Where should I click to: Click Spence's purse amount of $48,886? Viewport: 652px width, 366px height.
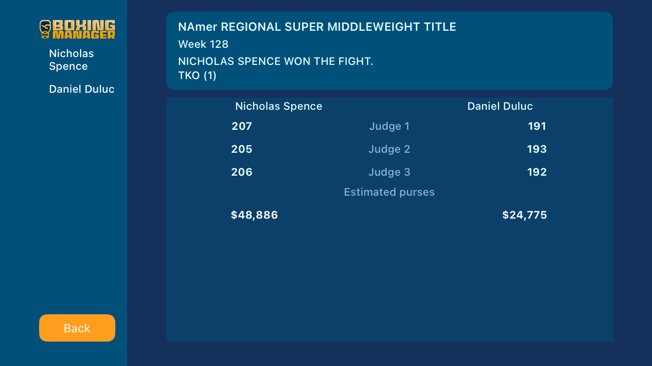pos(254,215)
